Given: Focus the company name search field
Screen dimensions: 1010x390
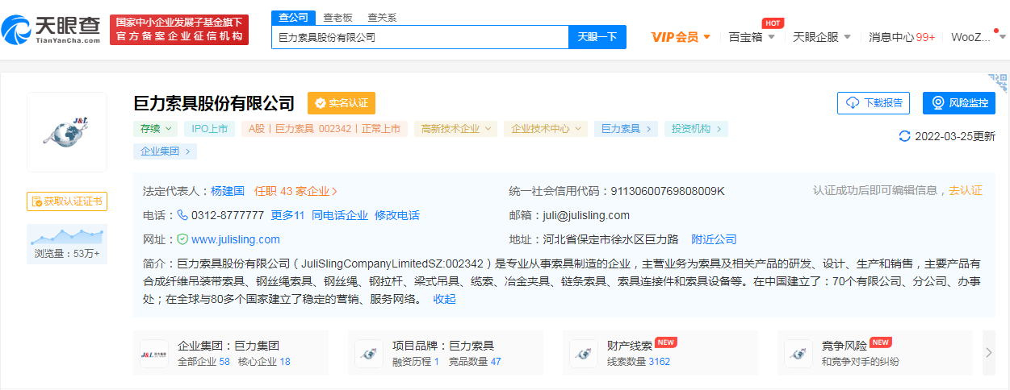Looking at the screenshot, I should point(420,37).
